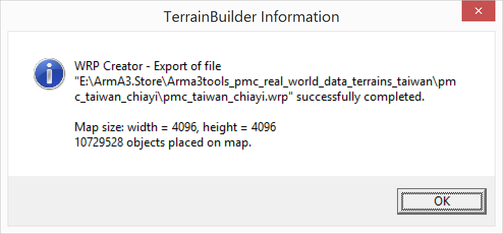Click the OK button
503x234 pixels.
point(442,201)
